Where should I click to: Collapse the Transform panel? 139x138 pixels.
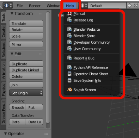12,14
